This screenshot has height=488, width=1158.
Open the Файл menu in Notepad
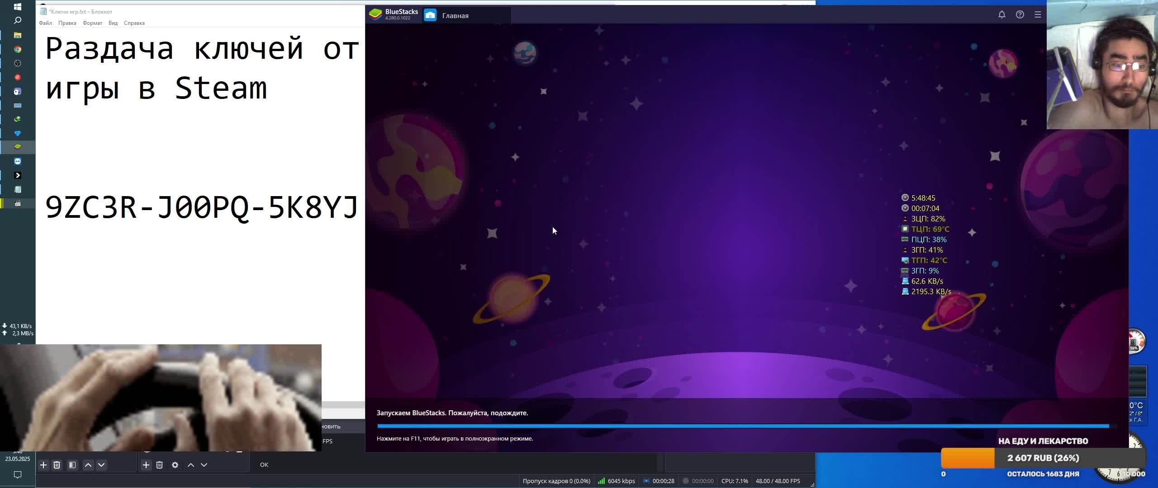(45, 23)
